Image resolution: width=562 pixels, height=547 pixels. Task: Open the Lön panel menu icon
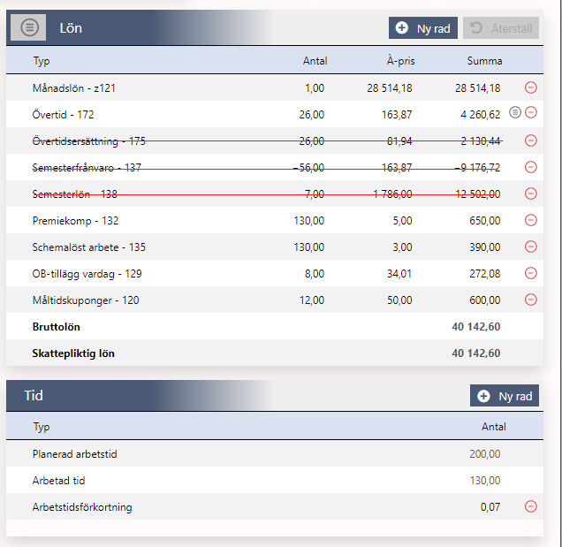tap(28, 27)
